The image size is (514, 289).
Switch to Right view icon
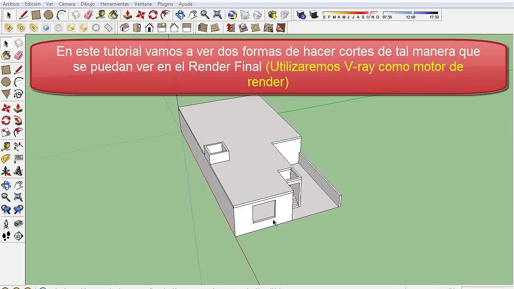tap(162, 28)
